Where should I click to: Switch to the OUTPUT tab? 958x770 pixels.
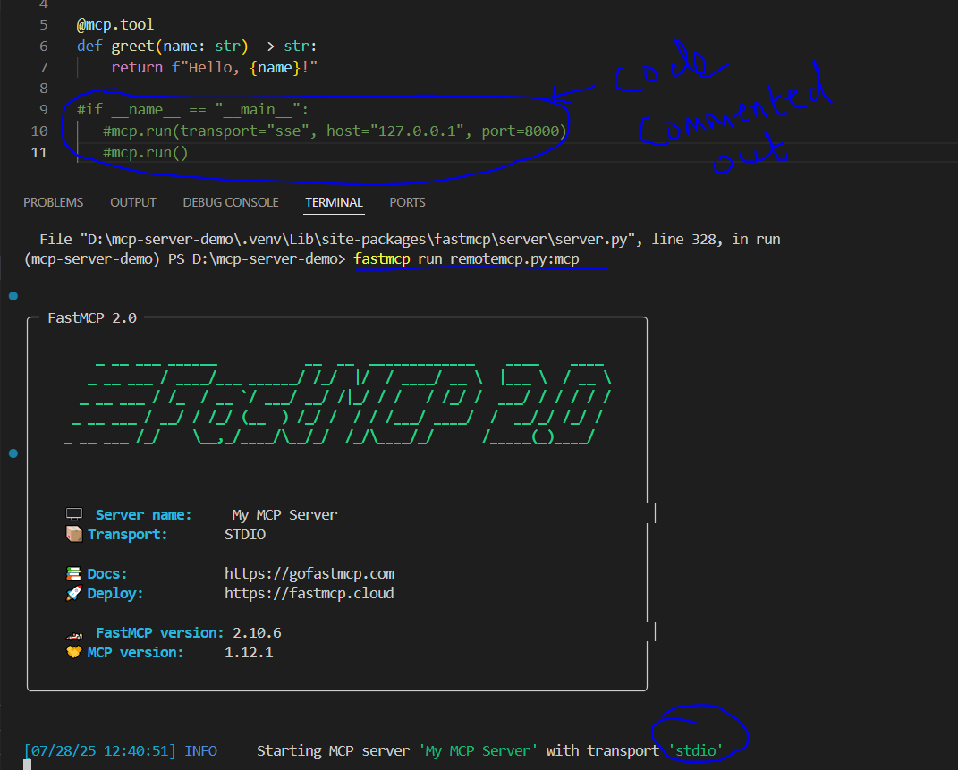[132, 202]
